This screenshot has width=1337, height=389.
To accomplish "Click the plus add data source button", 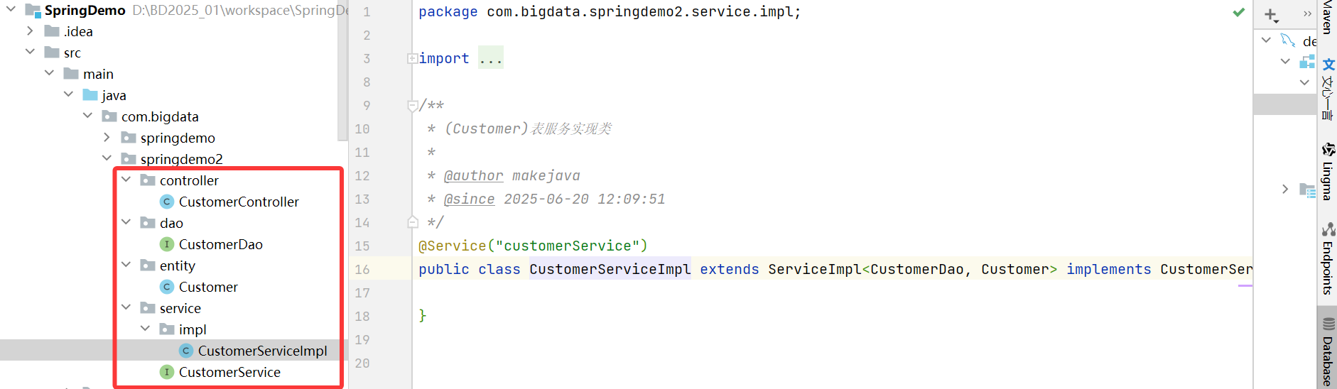I will [1271, 15].
